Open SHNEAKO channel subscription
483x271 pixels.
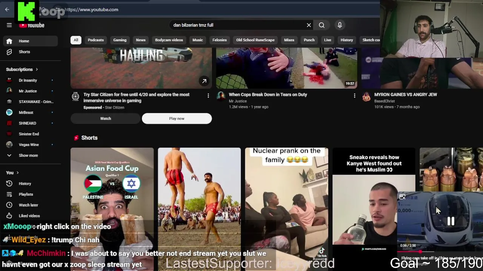click(x=30, y=123)
